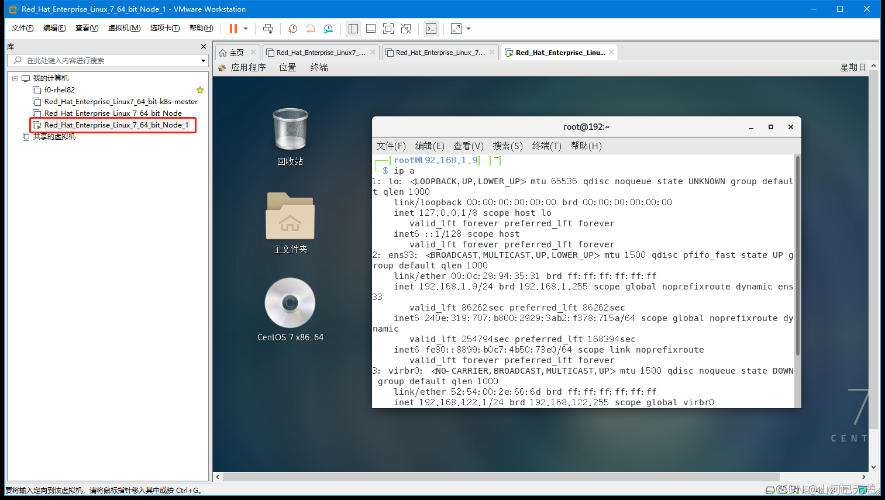The height and width of the screenshot is (500, 885).
Task: Close the active Red_Hat_Enterprise_Linu... tab
Action: (611, 52)
